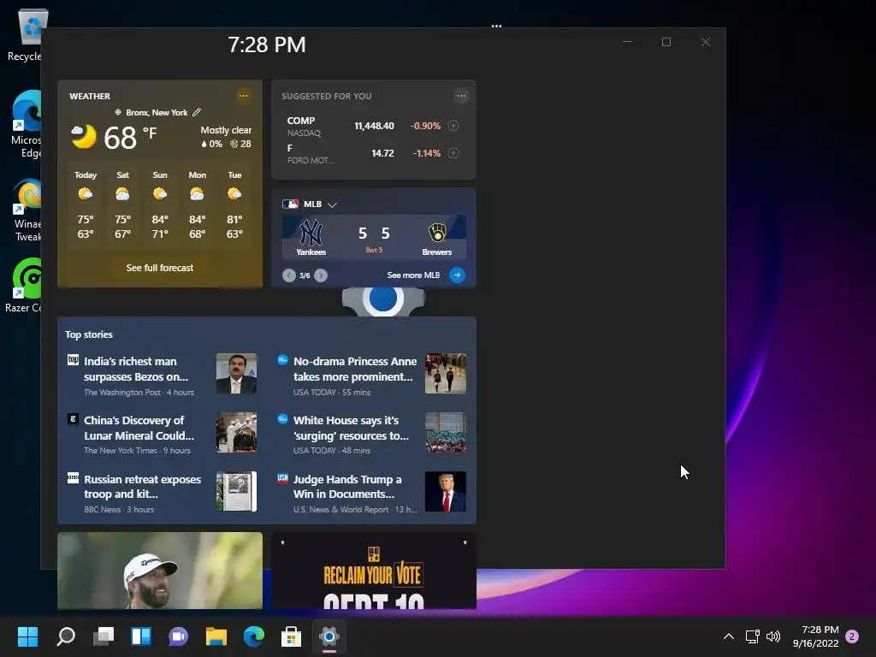Open Widgets from the taskbar

point(141,636)
